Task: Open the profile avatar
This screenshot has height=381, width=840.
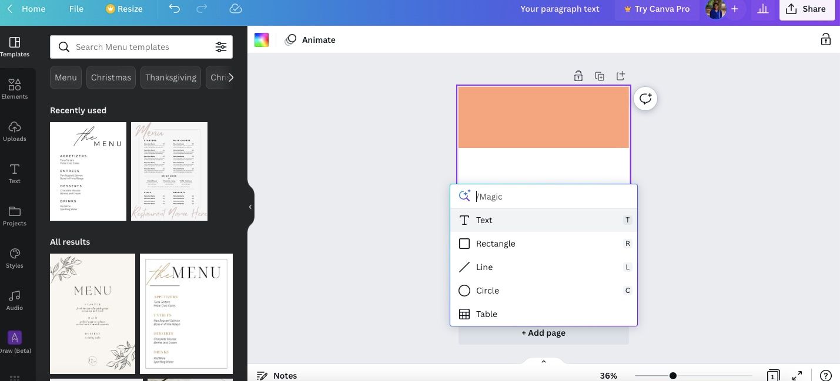Action: [715, 9]
